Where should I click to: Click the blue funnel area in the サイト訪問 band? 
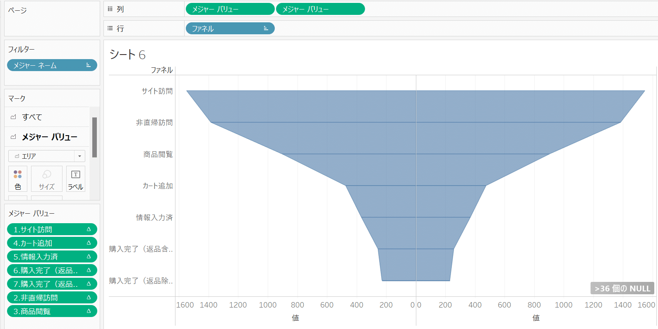pos(415,106)
